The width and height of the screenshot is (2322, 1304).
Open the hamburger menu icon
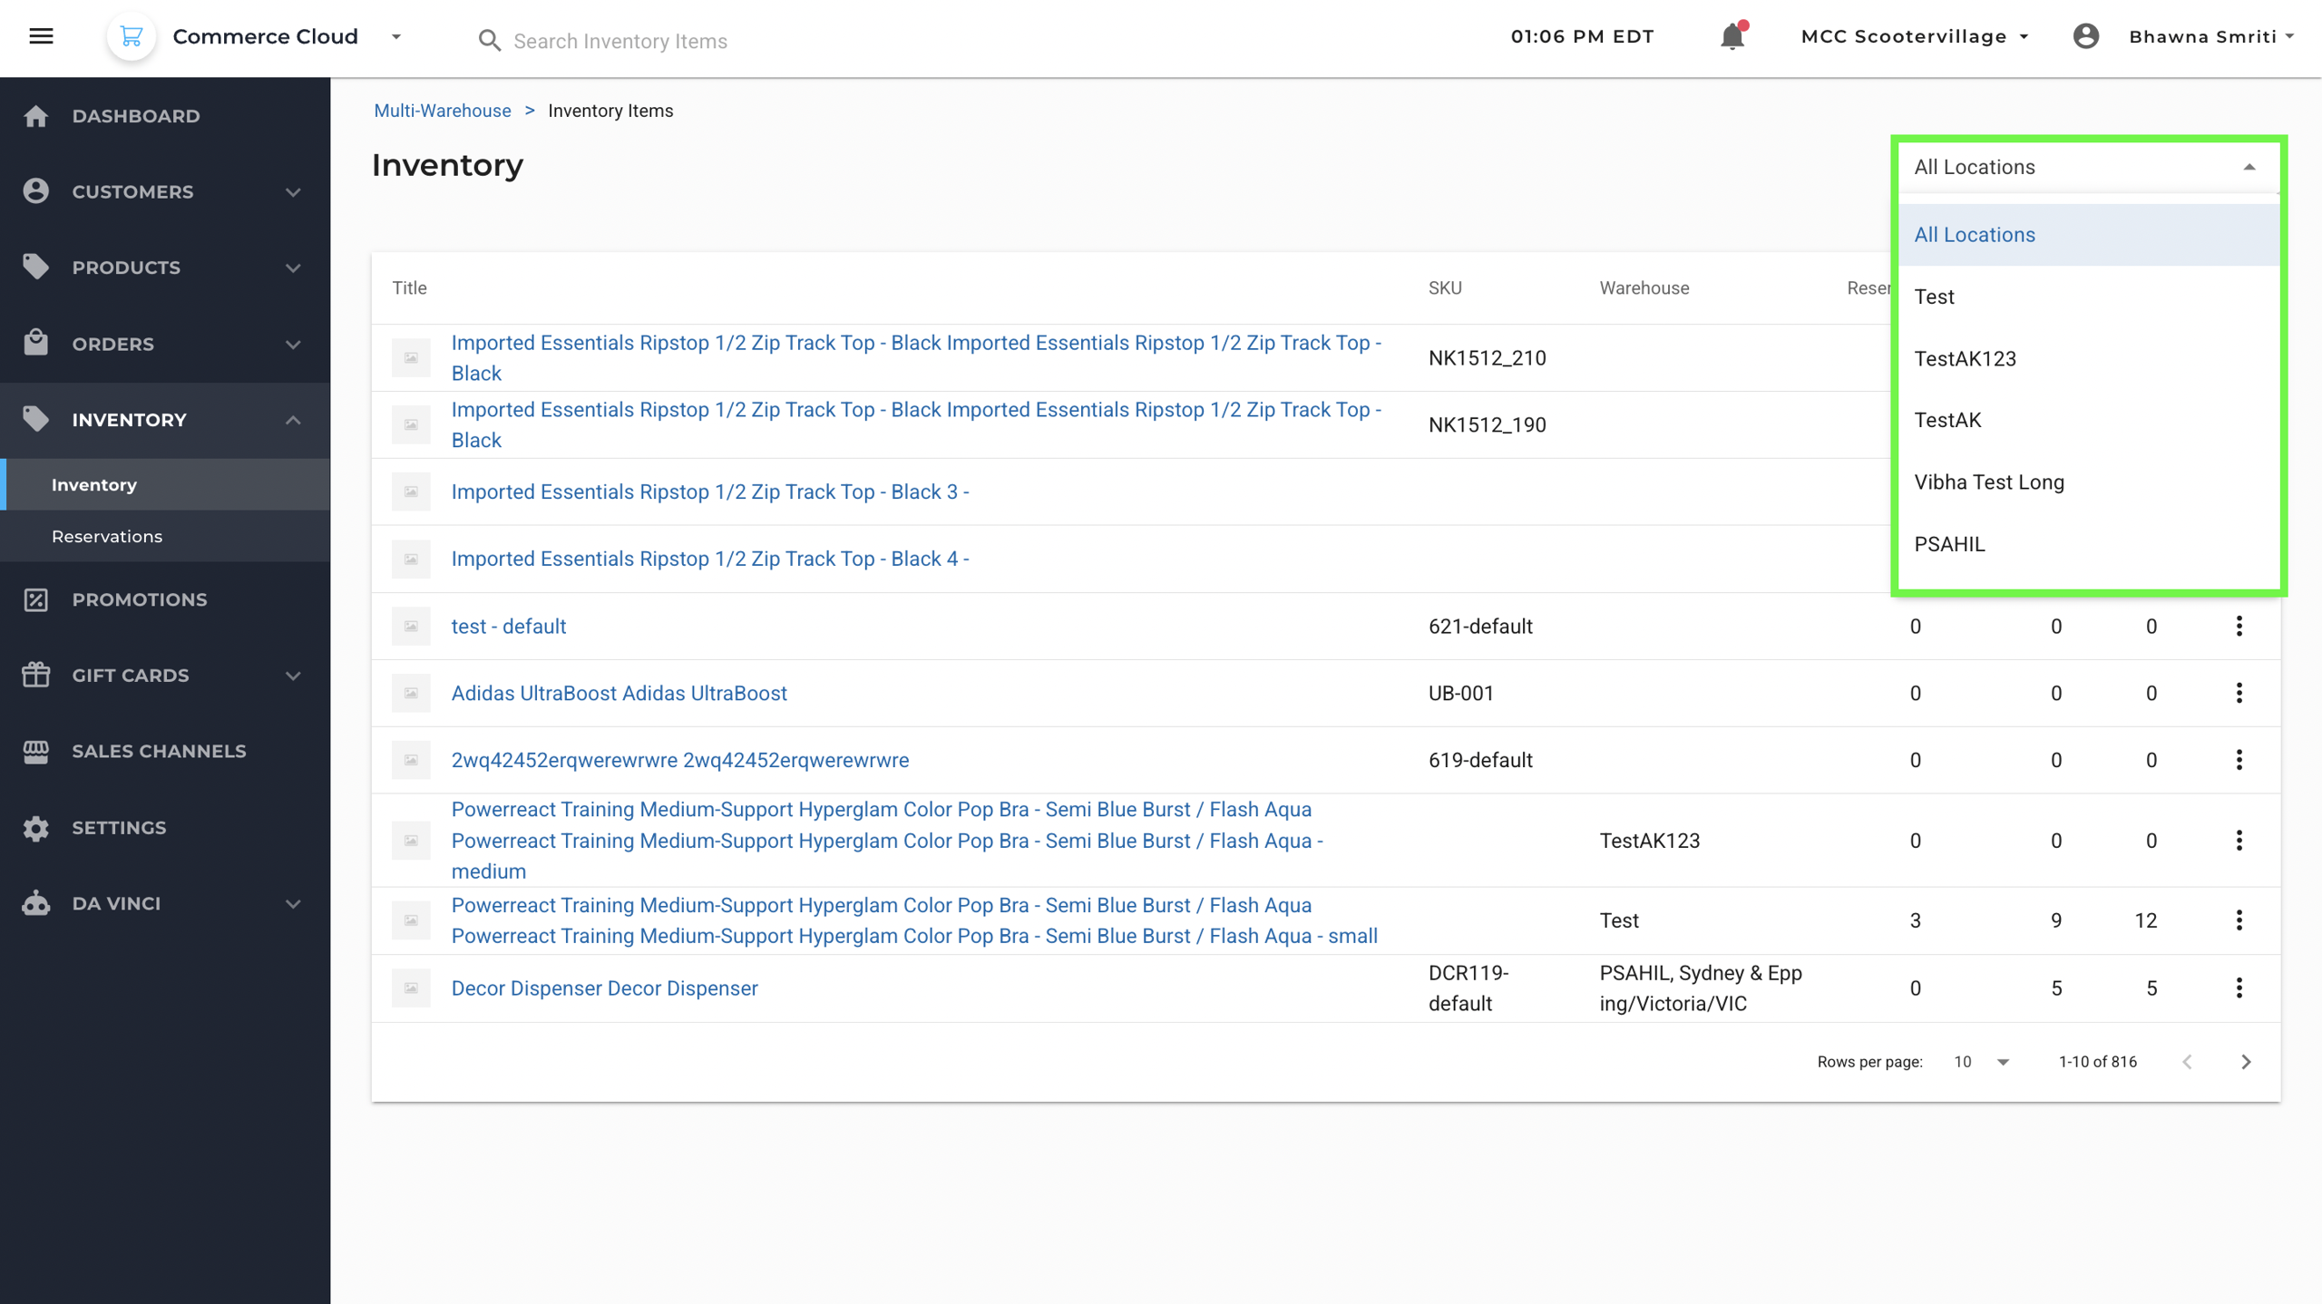tap(41, 36)
